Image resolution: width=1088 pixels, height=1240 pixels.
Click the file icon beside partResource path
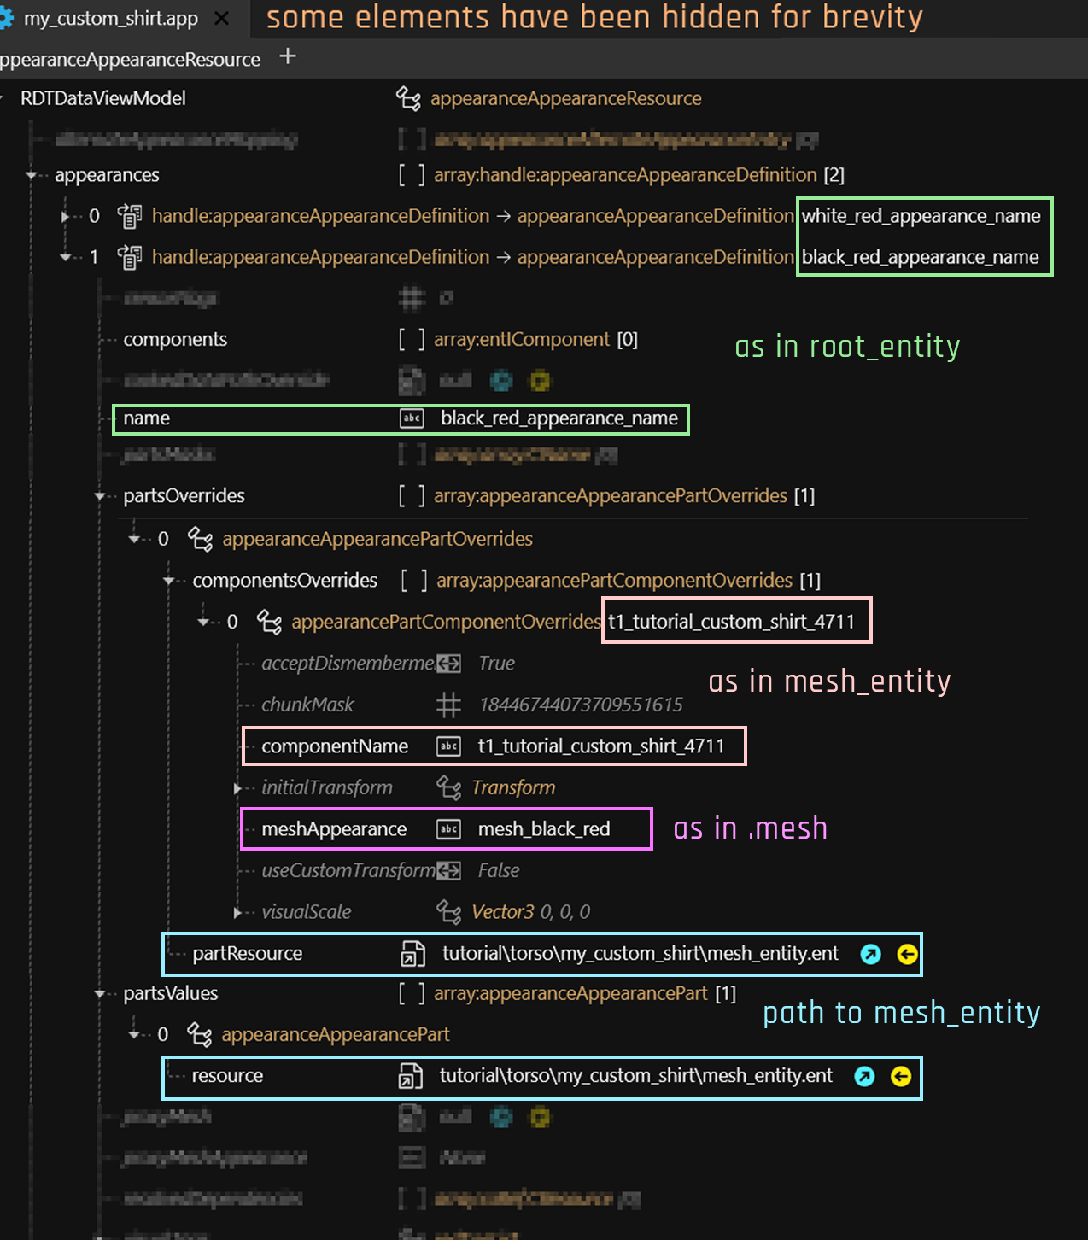tap(412, 954)
